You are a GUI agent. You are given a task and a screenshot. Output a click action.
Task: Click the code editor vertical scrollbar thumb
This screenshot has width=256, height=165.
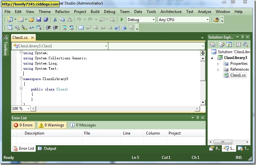203,71
